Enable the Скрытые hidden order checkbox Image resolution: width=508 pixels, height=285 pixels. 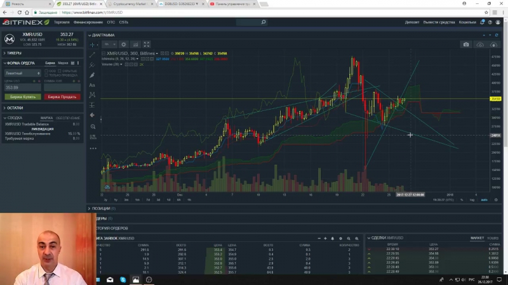coord(60,71)
